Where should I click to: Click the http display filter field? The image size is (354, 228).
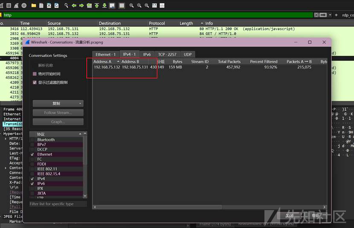pos(157,15)
